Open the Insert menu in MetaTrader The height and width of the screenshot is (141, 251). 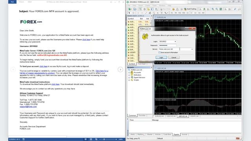(x=140, y=5)
